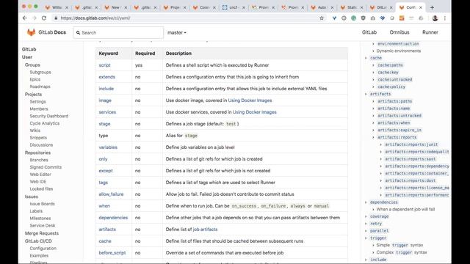Click the orange extension icon in toolbar
Screen dimensions: 470x264
pyautogui.click(x=402, y=18)
